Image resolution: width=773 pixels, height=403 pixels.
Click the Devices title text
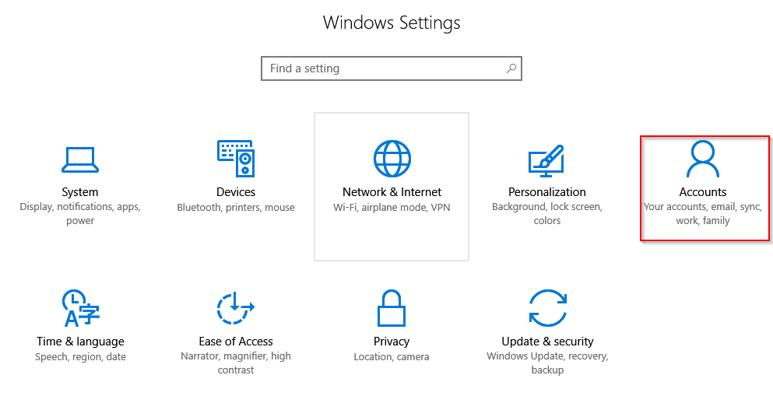click(236, 192)
